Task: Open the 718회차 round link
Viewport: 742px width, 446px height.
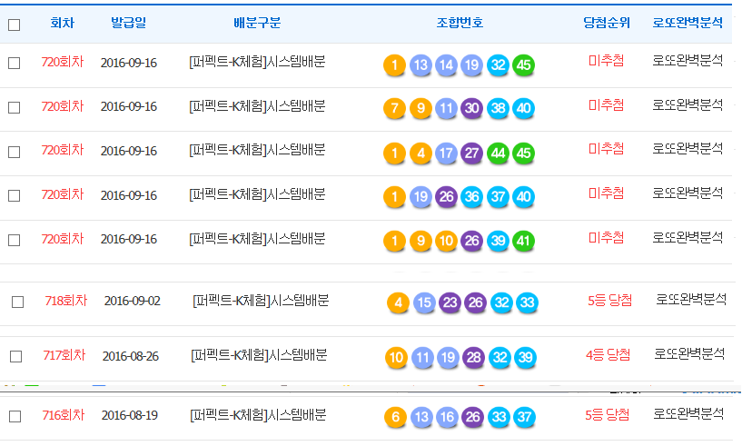Action: 65,301
